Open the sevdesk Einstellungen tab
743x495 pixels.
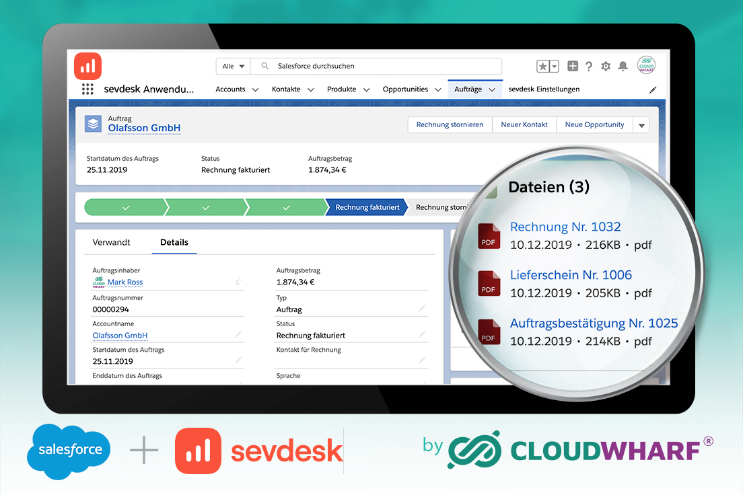tap(544, 89)
